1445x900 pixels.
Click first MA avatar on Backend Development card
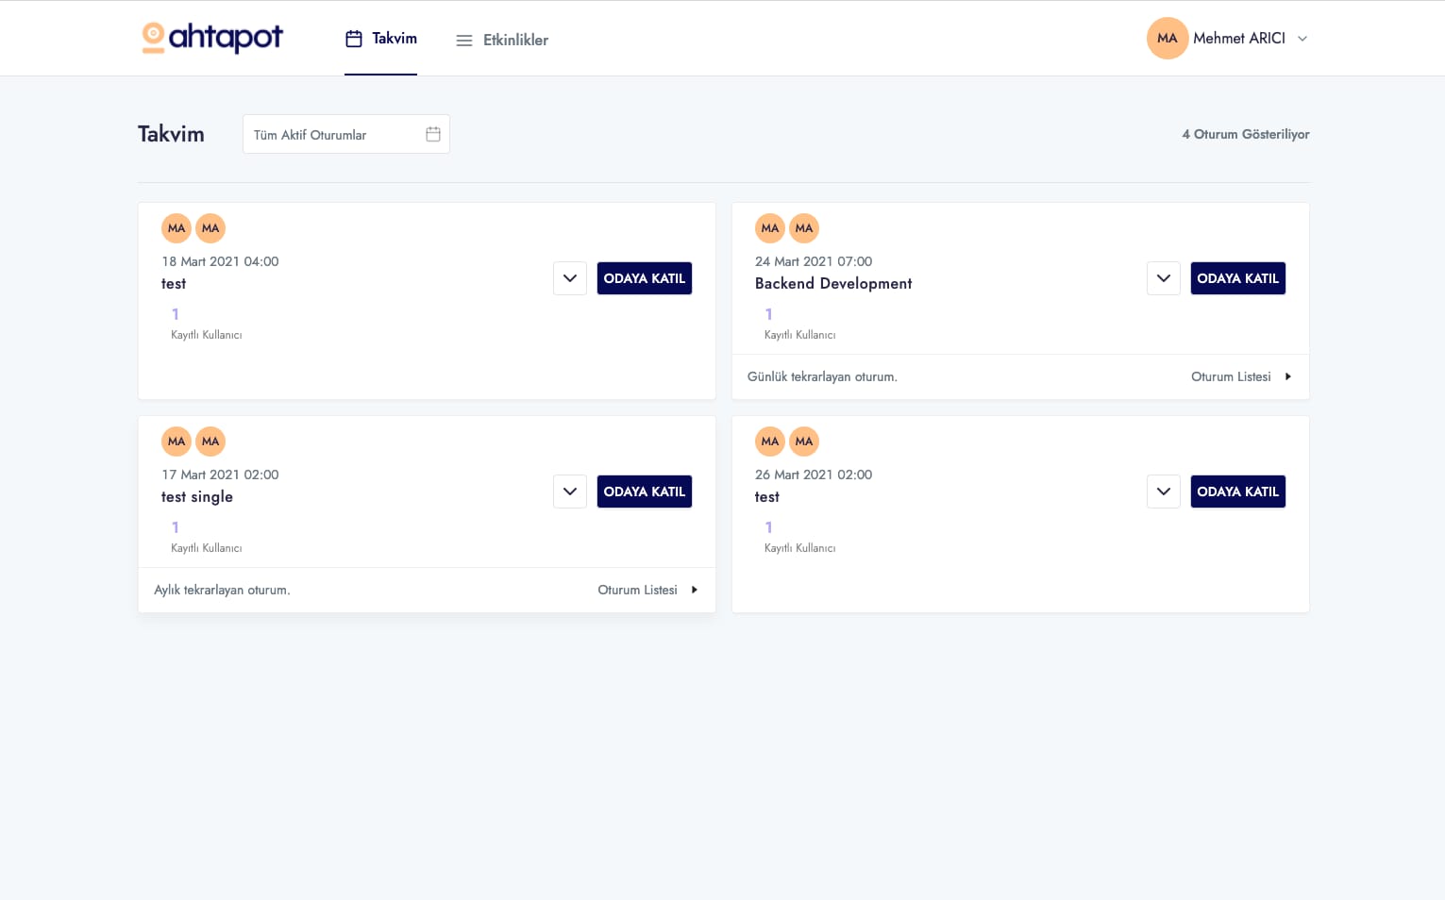[x=770, y=228]
